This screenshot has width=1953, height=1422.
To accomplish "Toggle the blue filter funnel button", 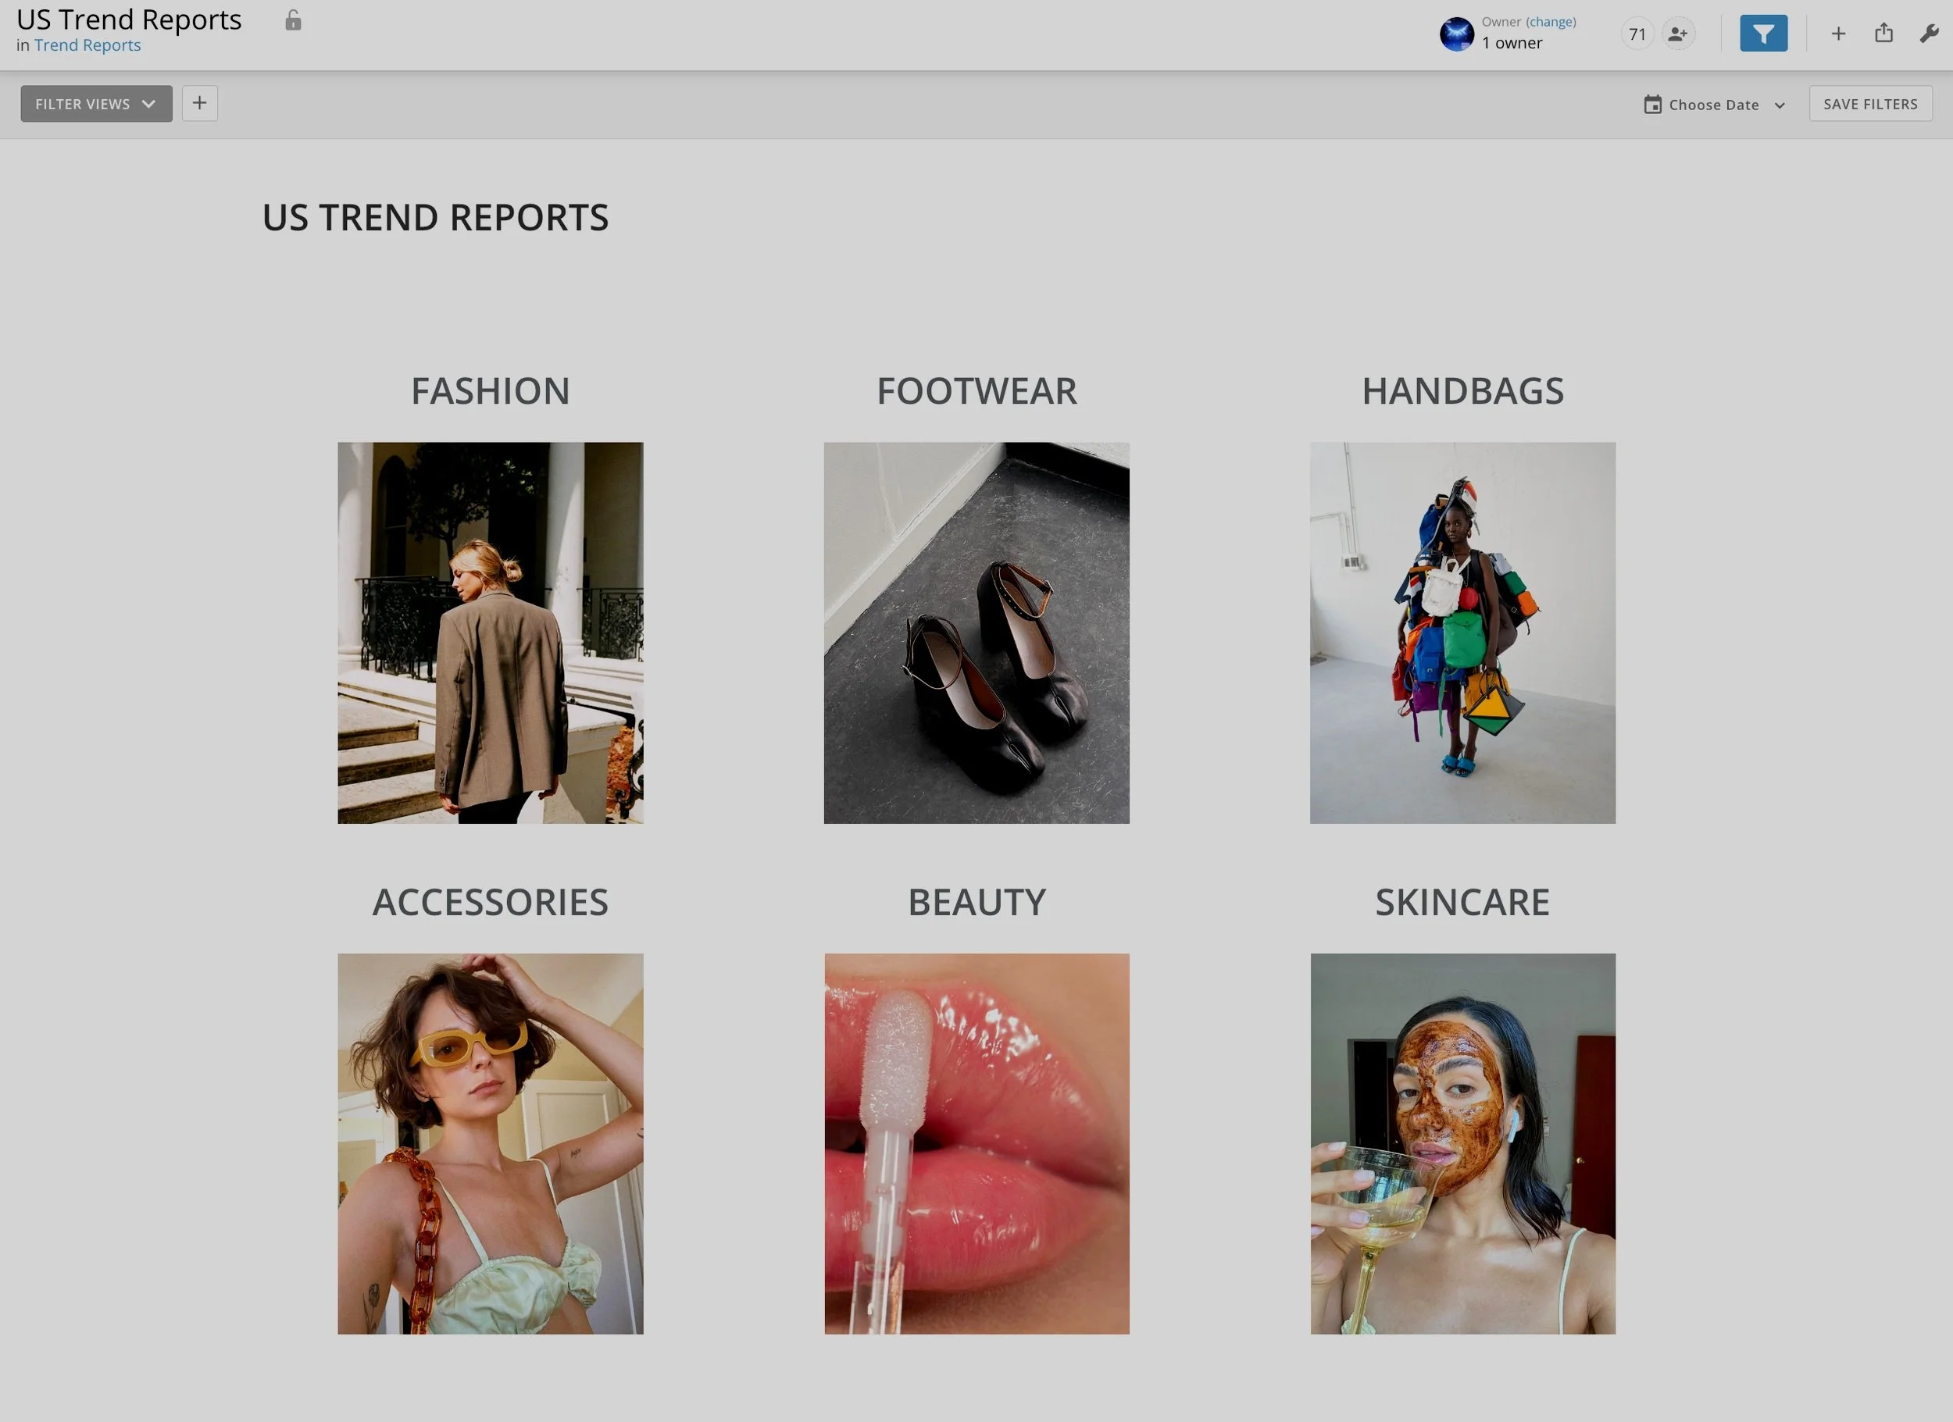I will coord(1762,34).
